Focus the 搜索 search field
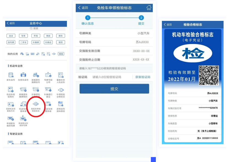231x162 pixels. coord(36,29)
